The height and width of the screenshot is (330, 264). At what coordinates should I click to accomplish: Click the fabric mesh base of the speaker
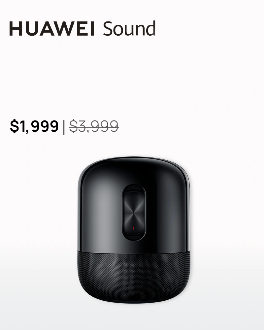click(x=134, y=277)
